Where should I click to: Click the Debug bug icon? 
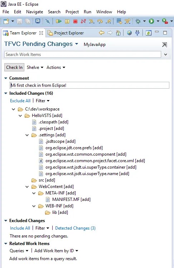click(138, 21)
